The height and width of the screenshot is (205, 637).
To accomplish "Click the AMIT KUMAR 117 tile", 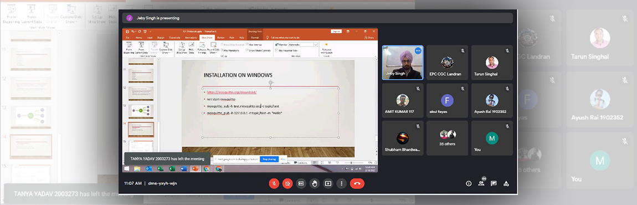I will coord(403,100).
